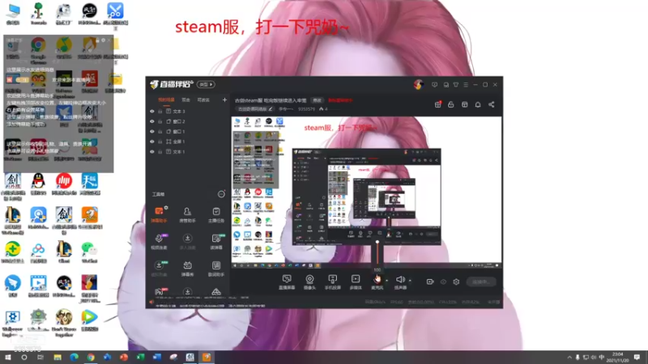Lock the 窗口 2 source layer

[x=160, y=122]
